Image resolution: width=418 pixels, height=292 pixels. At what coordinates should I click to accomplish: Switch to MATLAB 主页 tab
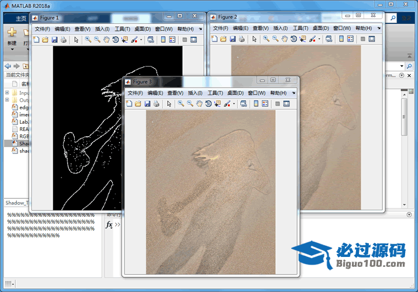point(21,18)
